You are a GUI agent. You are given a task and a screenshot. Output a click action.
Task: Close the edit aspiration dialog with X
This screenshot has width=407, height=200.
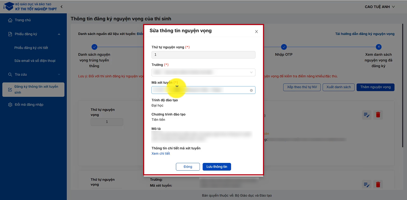click(256, 32)
